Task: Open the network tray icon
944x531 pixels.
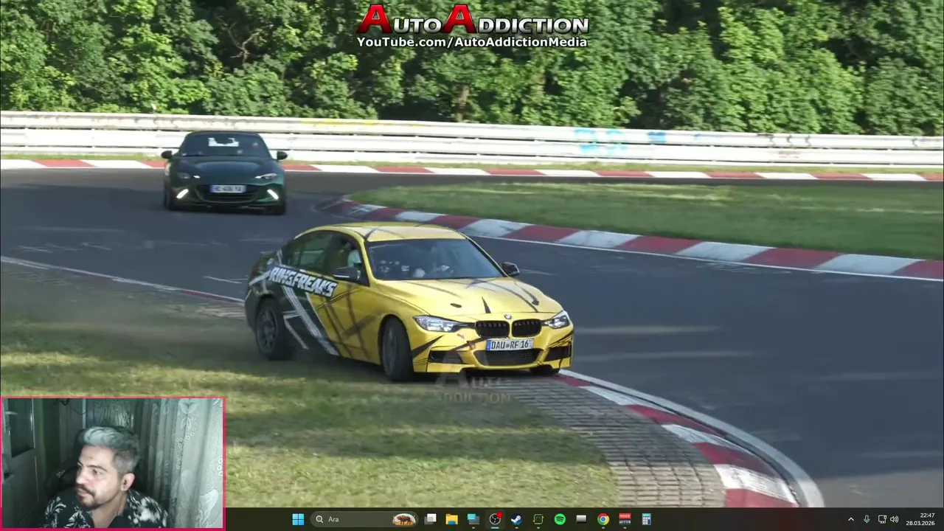Action: 882,519
